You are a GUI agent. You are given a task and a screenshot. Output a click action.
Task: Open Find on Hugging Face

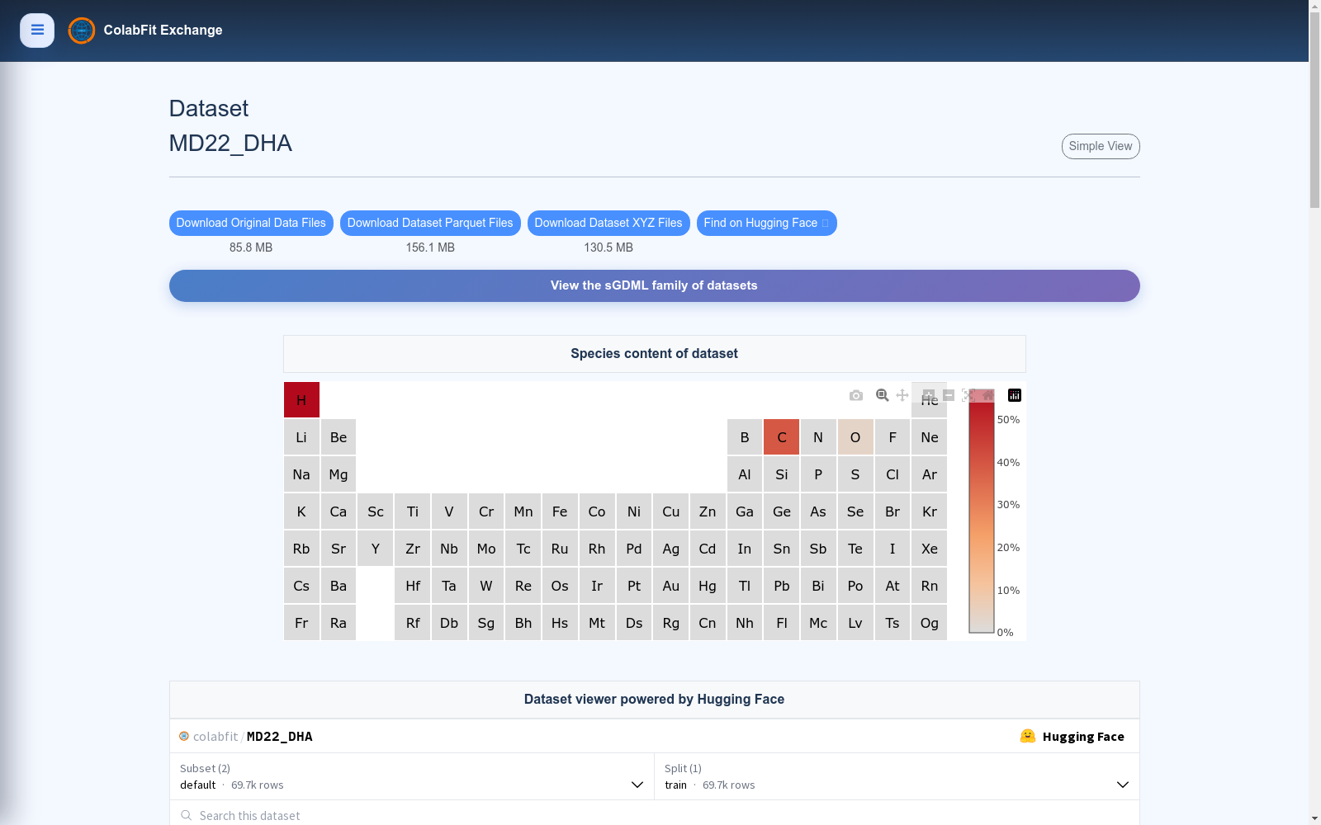coord(767,224)
